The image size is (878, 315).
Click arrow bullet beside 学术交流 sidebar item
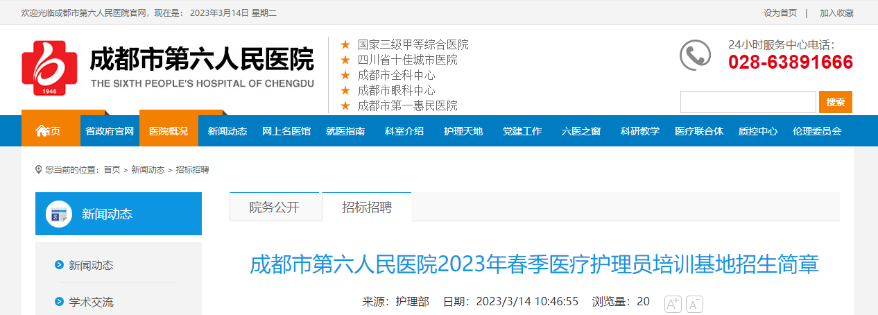[59, 302]
